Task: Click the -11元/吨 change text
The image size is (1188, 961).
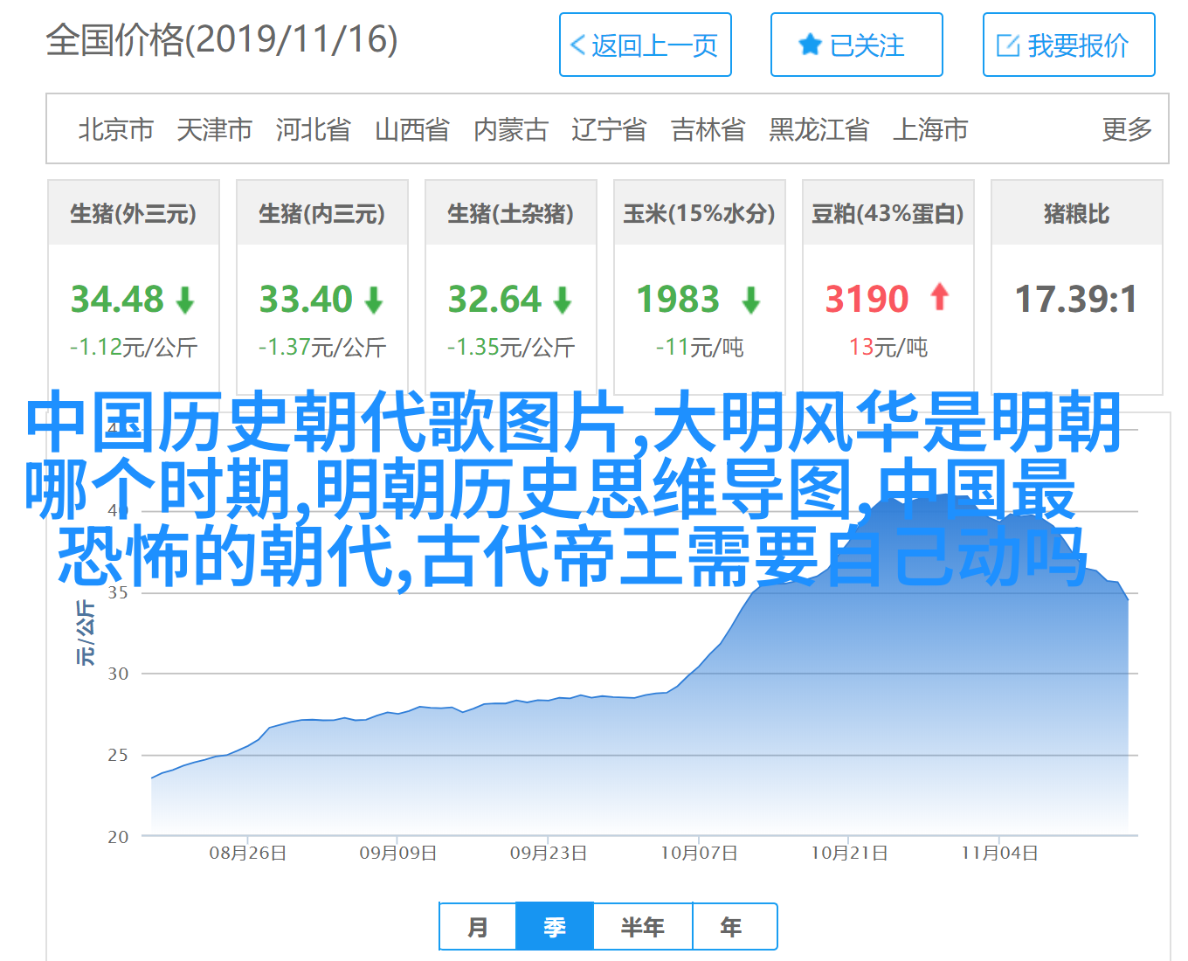Action: coord(700,347)
